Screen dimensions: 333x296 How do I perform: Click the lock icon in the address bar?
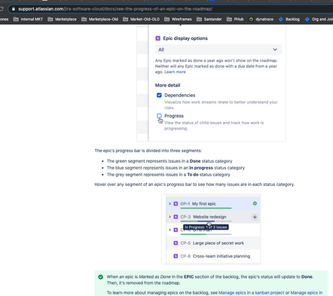[x=14, y=9]
